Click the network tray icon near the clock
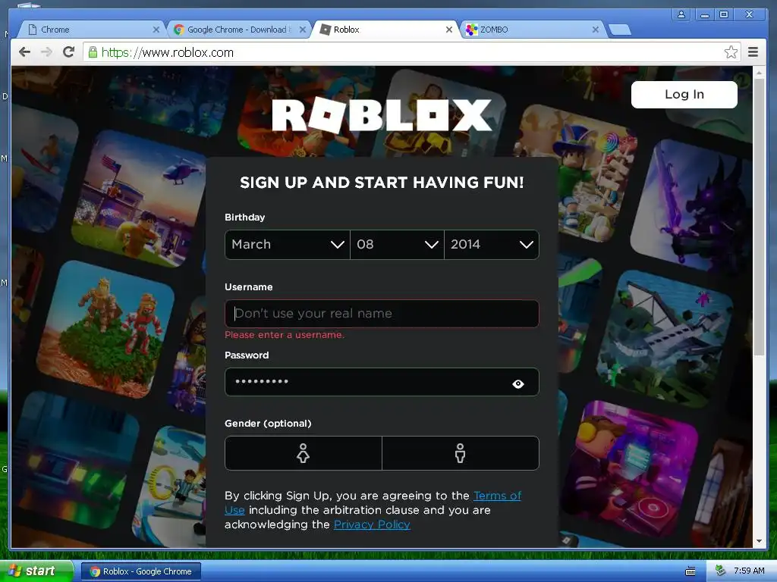Viewport: 777px width, 582px height. pyautogui.click(x=720, y=571)
